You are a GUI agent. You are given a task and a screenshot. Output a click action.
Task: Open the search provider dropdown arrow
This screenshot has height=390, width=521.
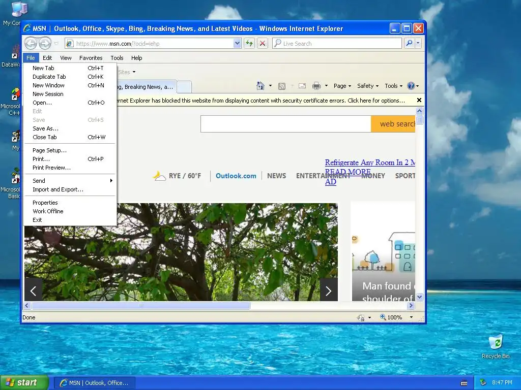tap(418, 43)
